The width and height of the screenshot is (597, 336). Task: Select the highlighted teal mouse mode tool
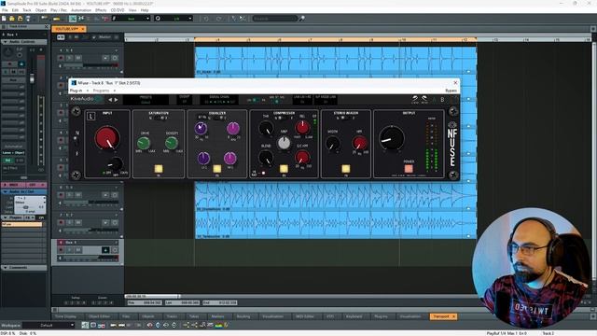click(73, 19)
